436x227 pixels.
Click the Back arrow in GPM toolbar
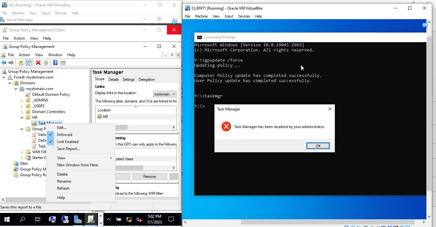(4, 63)
